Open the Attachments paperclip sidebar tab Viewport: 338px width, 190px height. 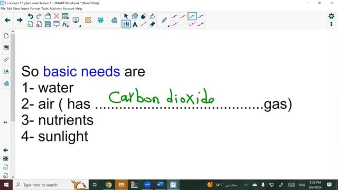6,60
